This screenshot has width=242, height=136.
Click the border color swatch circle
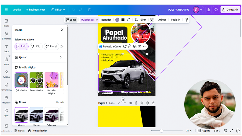tap(117, 20)
